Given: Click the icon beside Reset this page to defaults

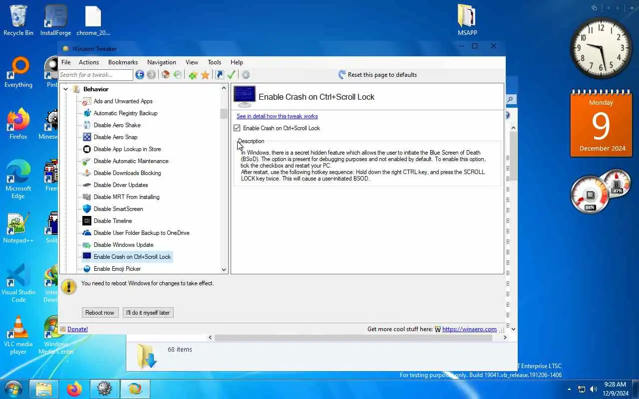Looking at the screenshot, I should point(342,75).
